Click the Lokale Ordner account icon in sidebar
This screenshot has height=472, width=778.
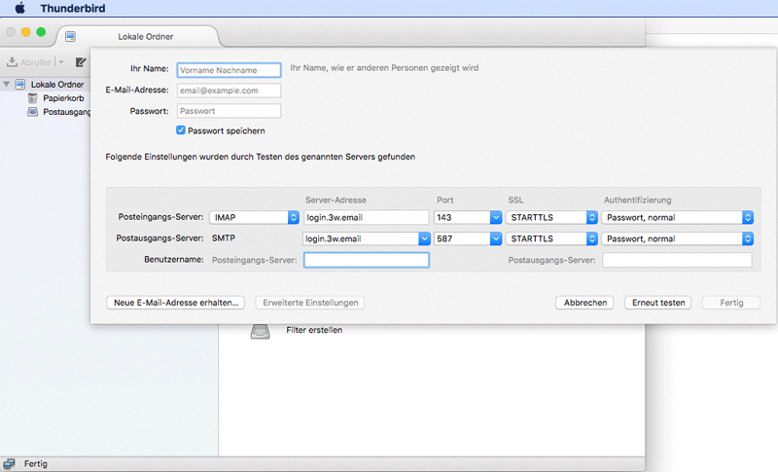coord(19,85)
